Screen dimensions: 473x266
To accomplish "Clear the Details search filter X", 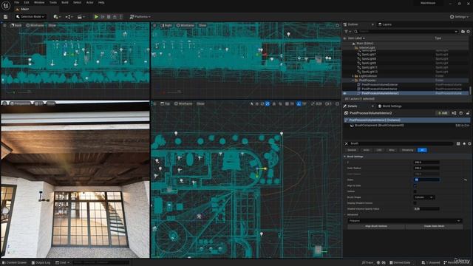I will point(347,143).
